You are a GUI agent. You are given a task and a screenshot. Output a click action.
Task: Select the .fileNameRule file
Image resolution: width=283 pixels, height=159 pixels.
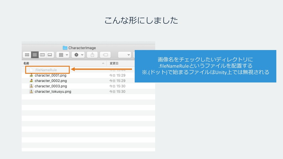46,70
